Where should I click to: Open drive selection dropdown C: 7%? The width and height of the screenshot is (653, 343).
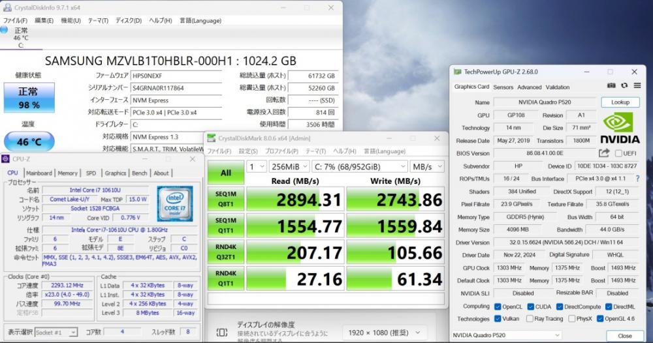tap(360, 167)
